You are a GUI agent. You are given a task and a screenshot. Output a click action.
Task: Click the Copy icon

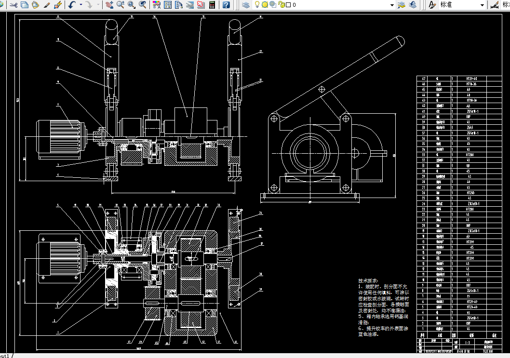point(25,5)
